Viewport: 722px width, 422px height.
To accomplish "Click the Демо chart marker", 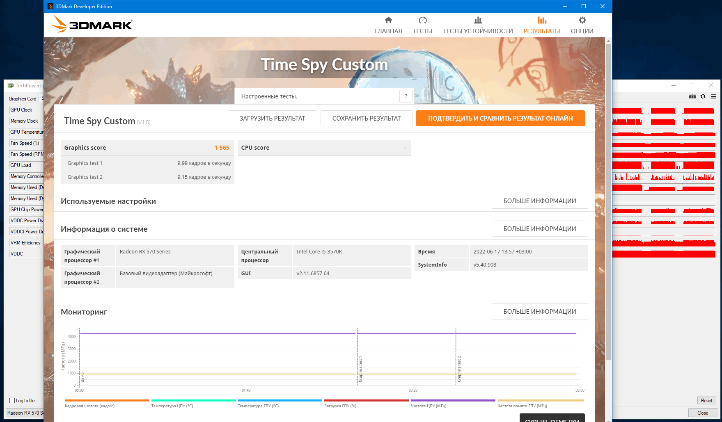I will 83,377.
